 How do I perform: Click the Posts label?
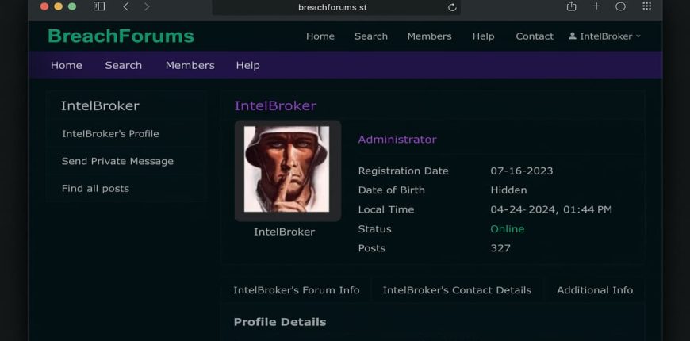click(371, 248)
